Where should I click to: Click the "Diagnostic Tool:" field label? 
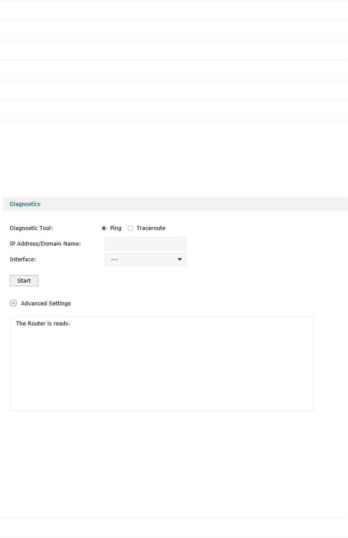(x=31, y=228)
